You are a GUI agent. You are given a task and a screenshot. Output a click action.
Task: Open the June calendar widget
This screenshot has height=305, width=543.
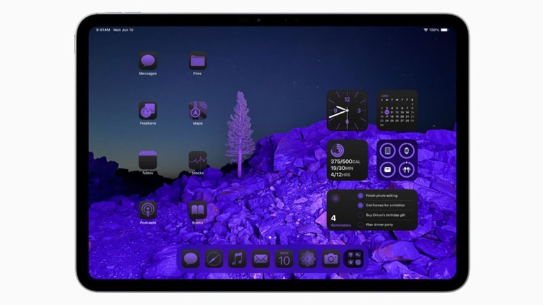click(397, 110)
